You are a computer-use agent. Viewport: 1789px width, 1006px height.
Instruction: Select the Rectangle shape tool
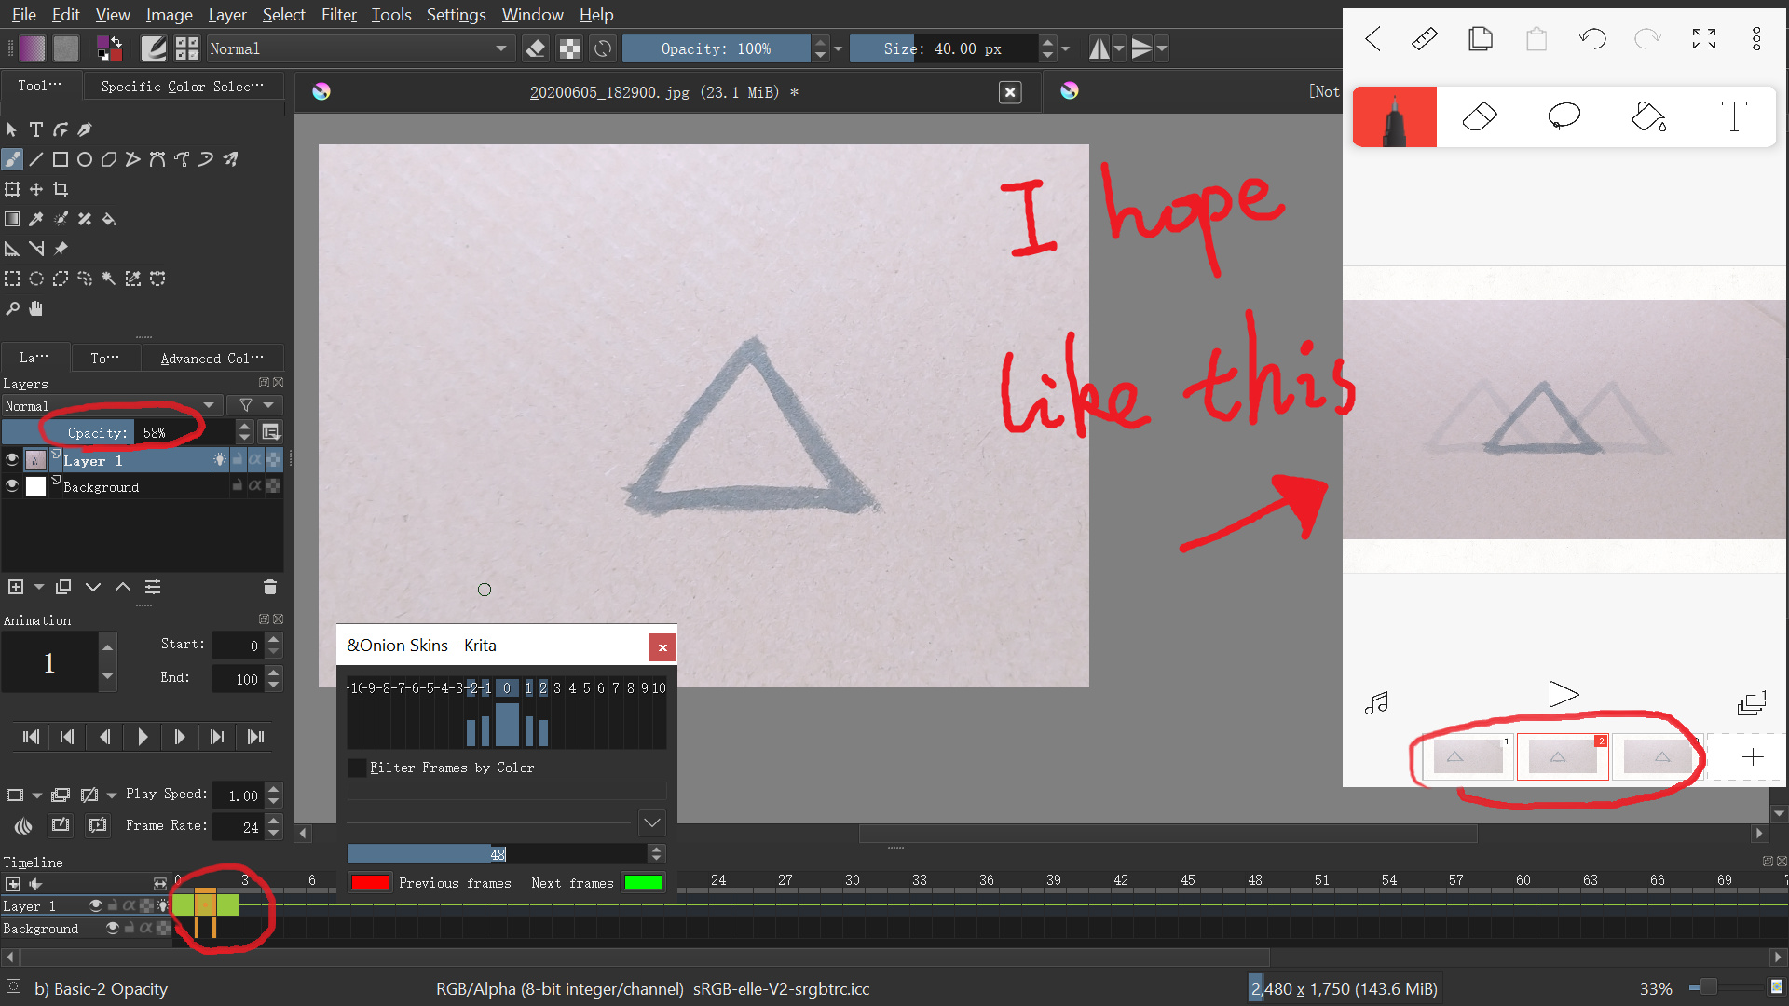click(x=61, y=159)
